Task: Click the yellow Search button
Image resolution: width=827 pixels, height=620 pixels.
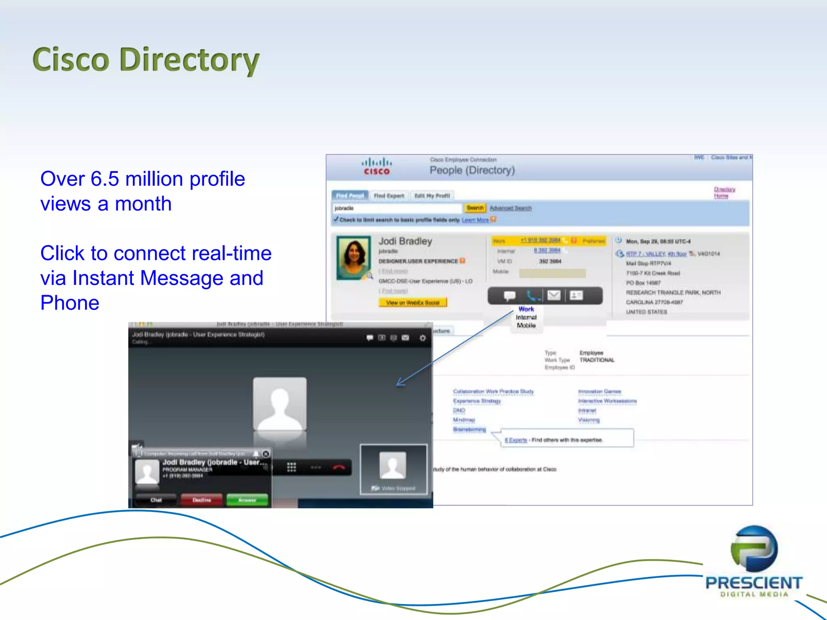Action: tap(475, 208)
